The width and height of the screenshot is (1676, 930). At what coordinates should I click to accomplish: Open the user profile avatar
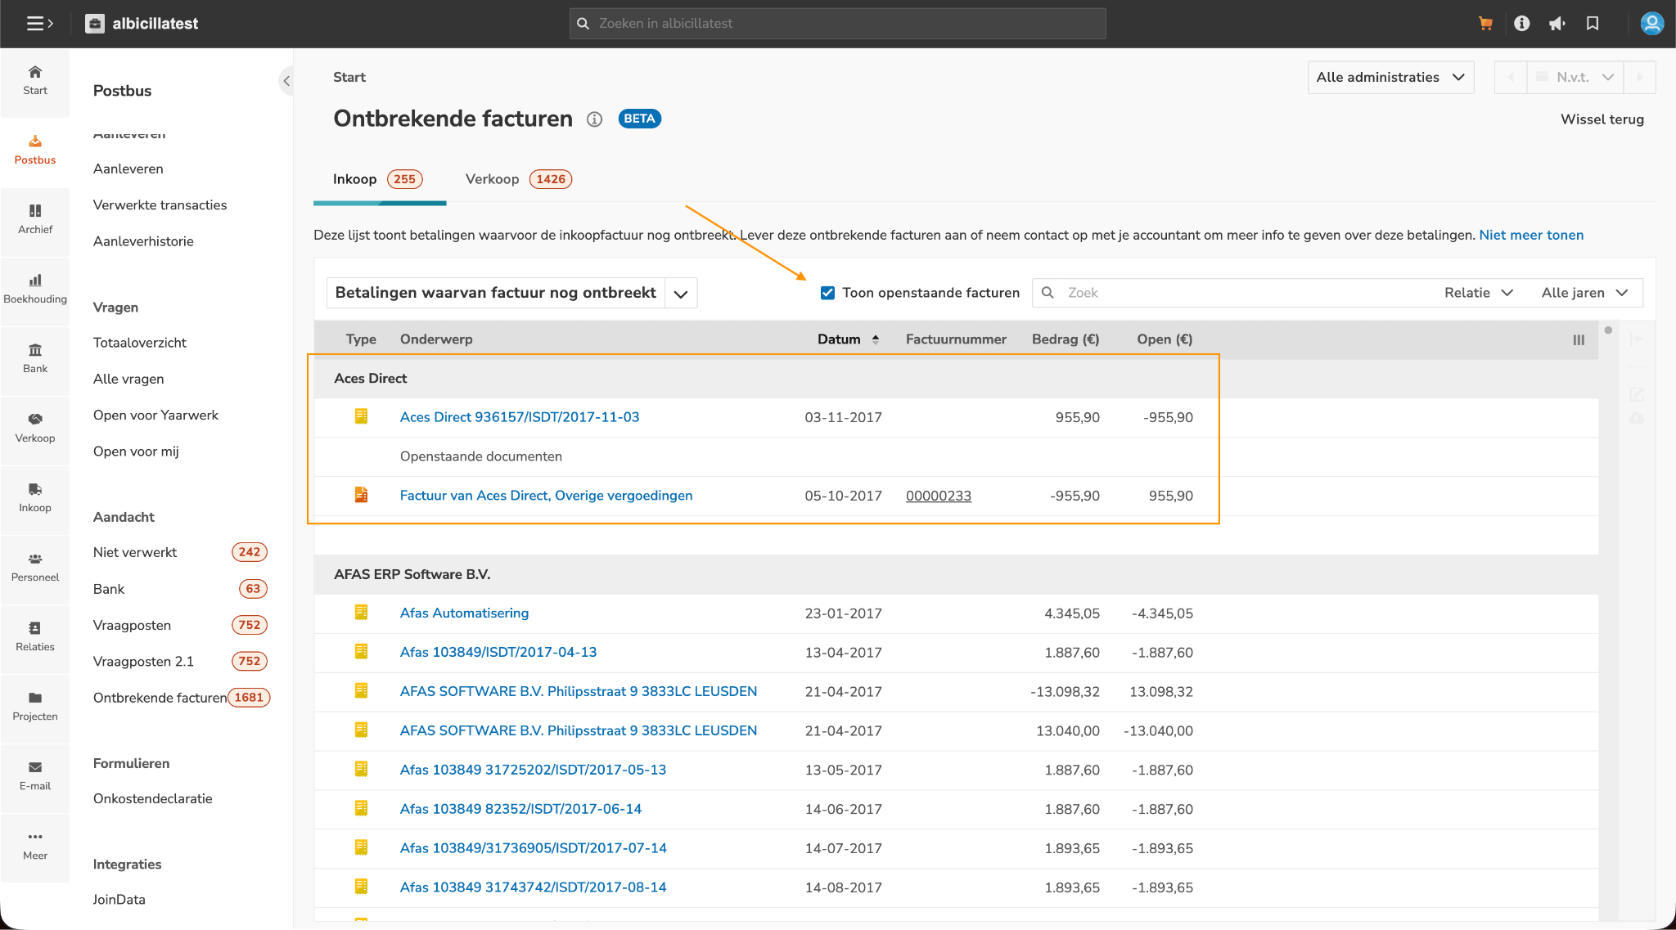point(1651,24)
